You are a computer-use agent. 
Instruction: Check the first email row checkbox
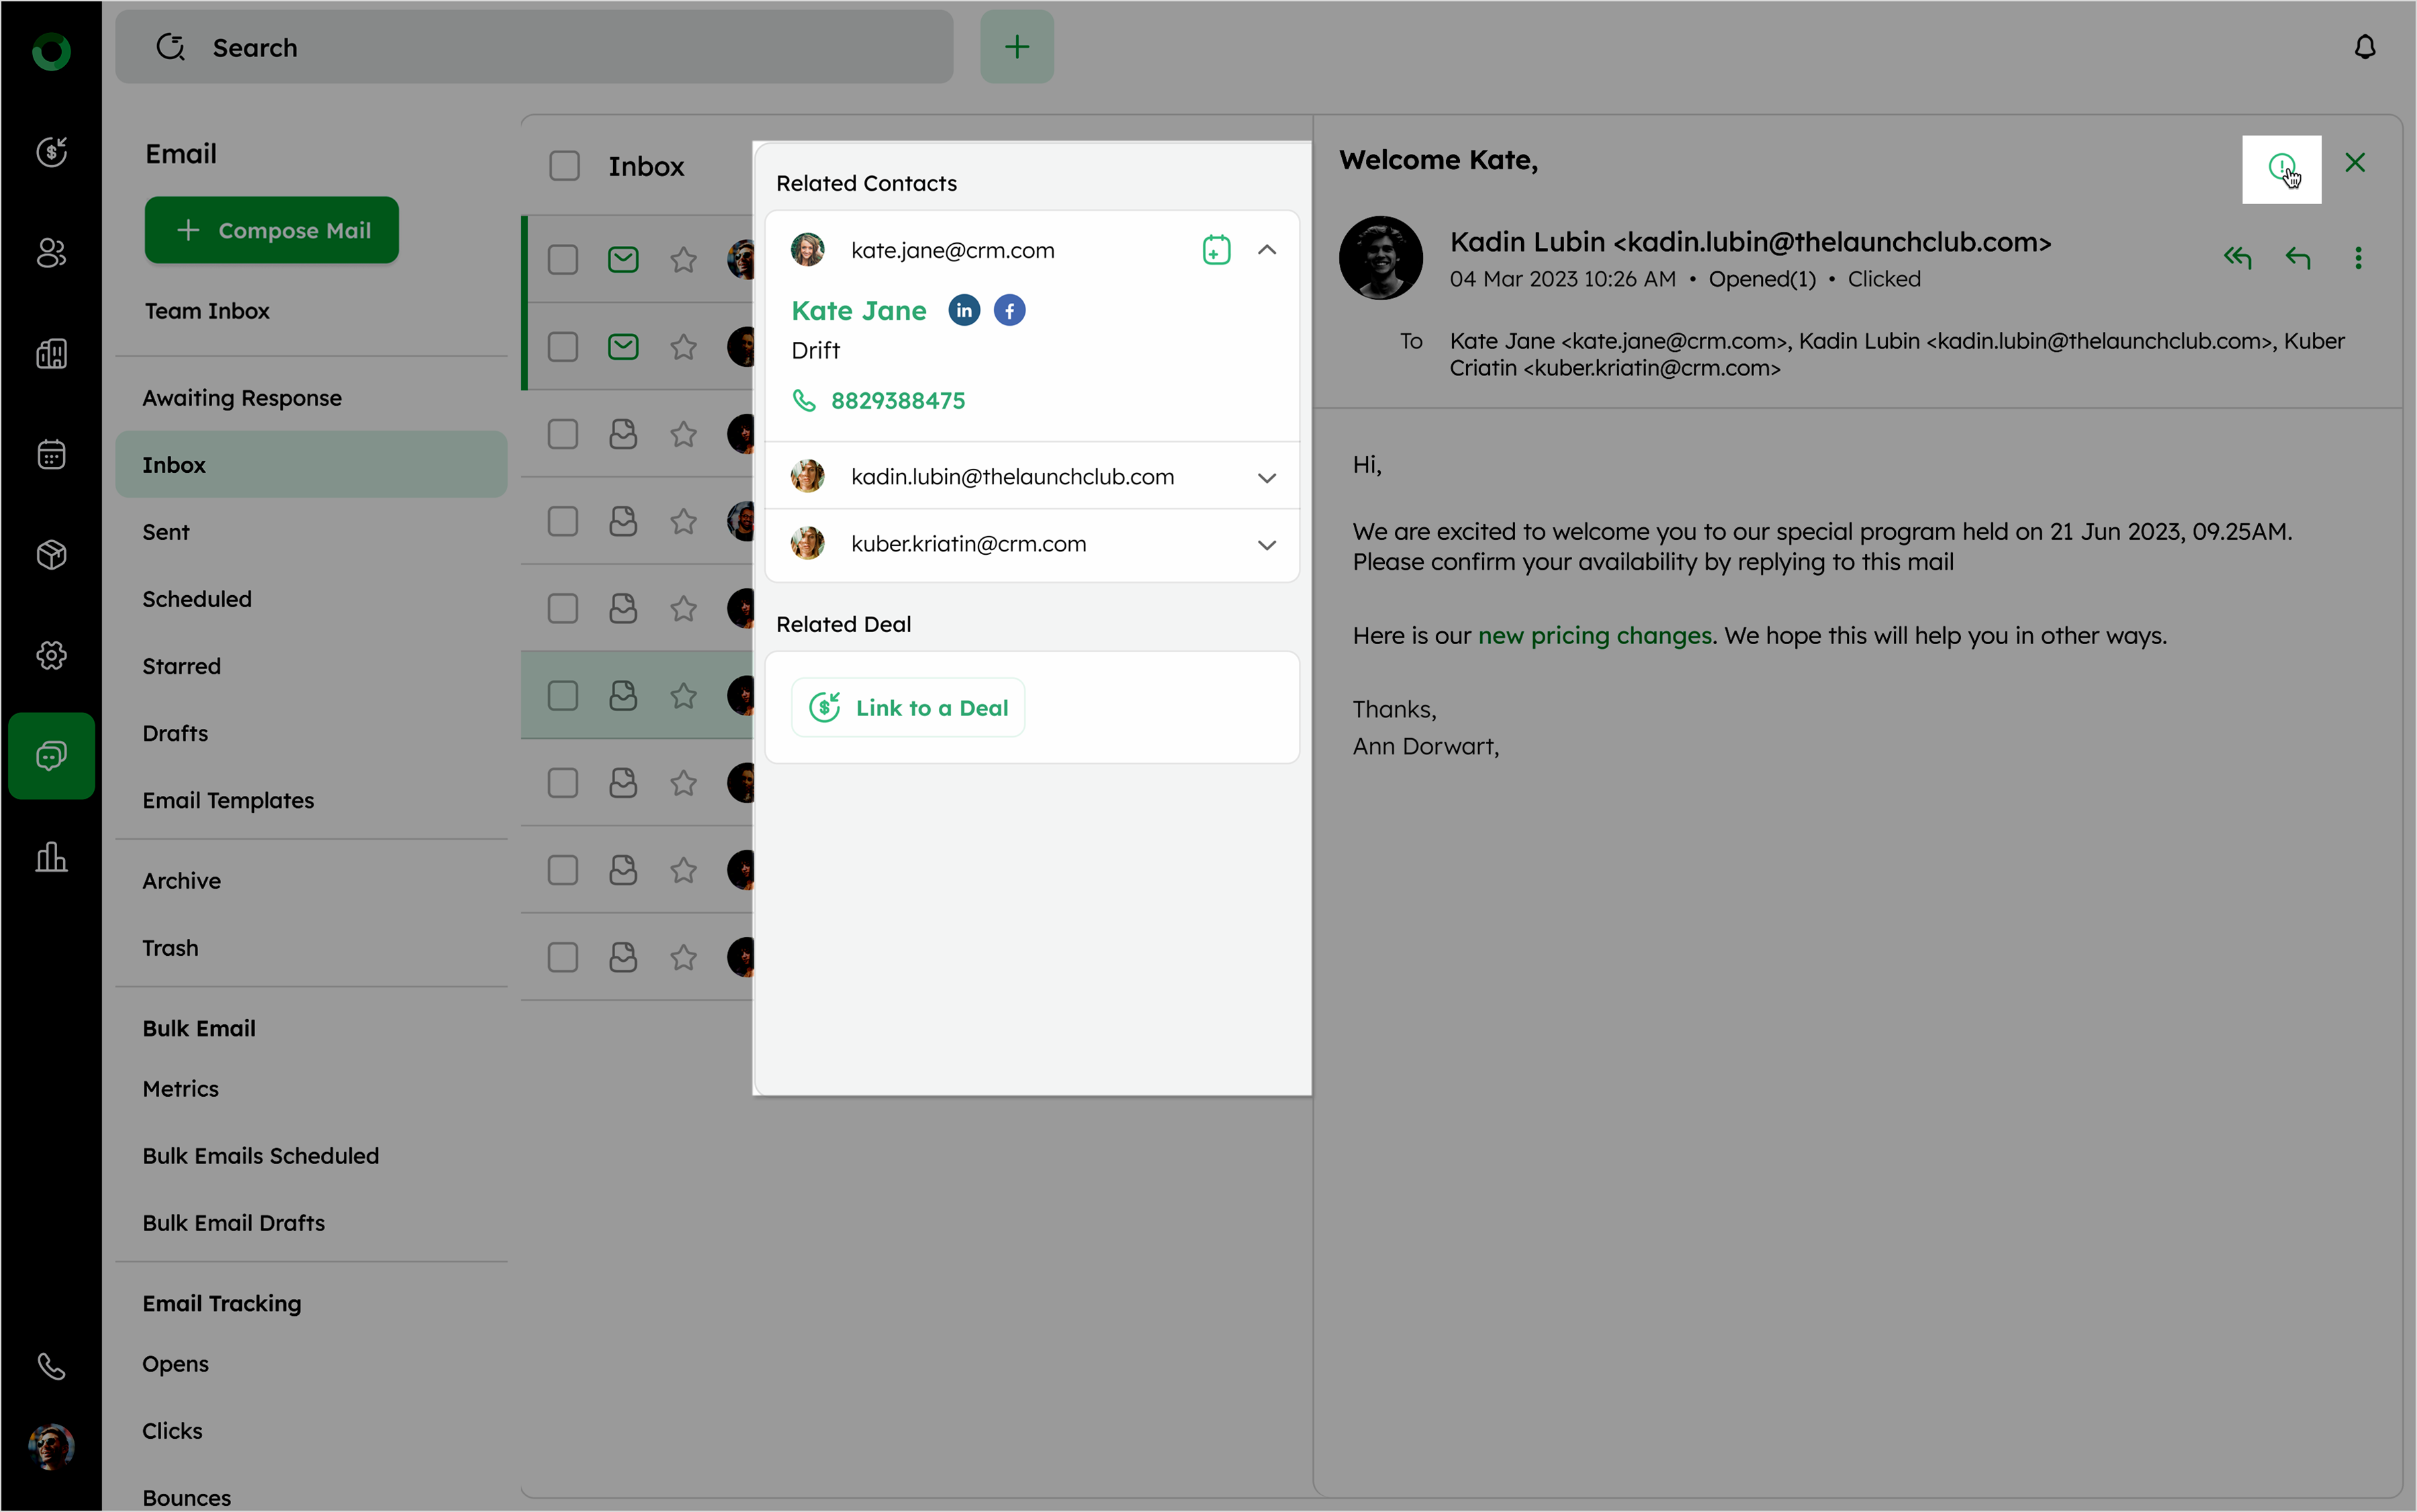point(563,260)
